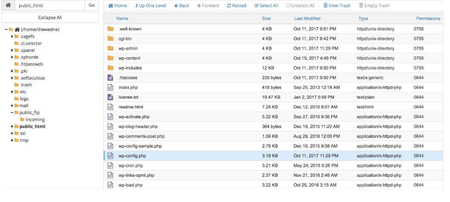
Task: Click the Reload toolbar button
Action: coord(236,6)
